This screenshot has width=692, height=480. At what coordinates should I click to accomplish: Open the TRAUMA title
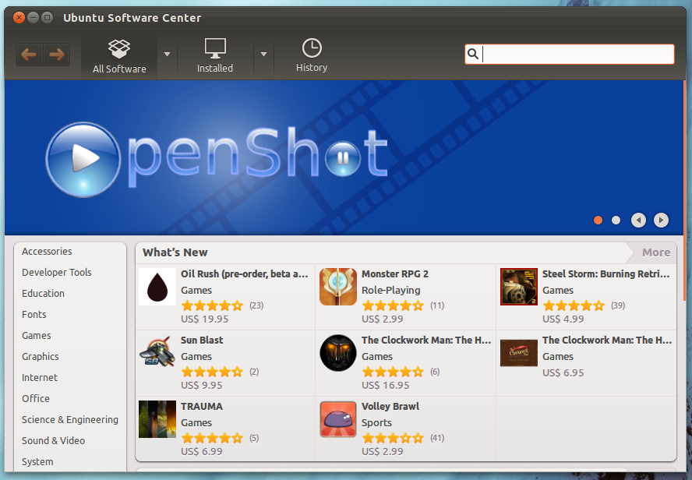point(202,406)
